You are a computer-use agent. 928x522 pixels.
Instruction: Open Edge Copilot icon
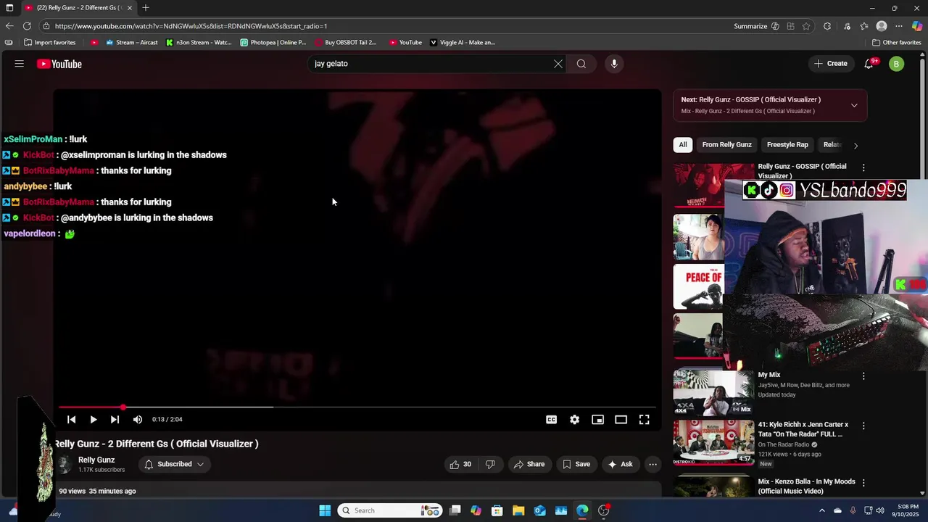pyautogui.click(x=917, y=26)
